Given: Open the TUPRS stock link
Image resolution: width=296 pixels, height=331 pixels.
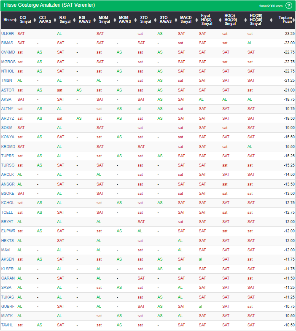Looking at the screenshot, I should (x=8, y=156).
